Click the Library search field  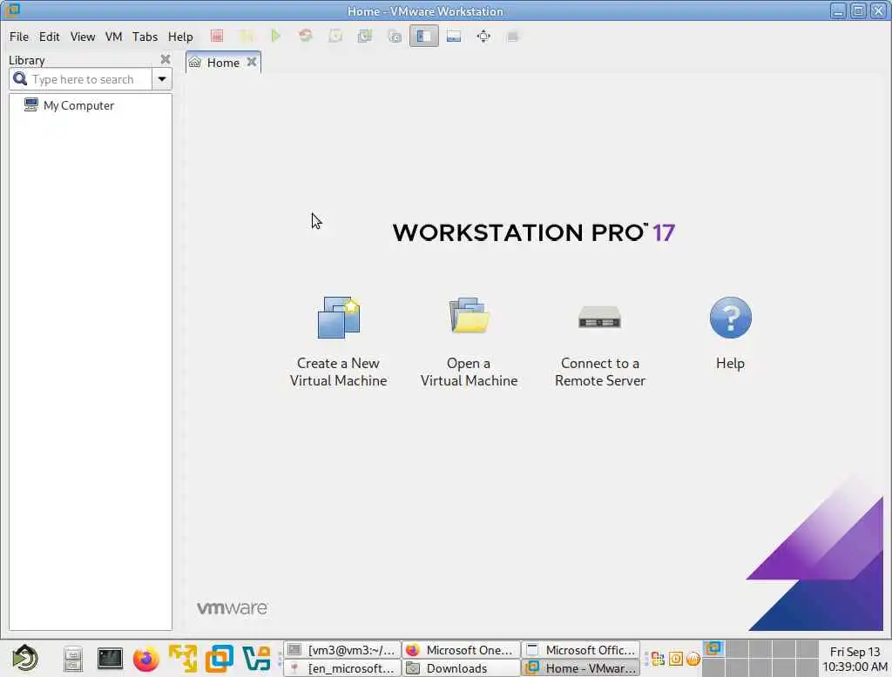(x=83, y=79)
